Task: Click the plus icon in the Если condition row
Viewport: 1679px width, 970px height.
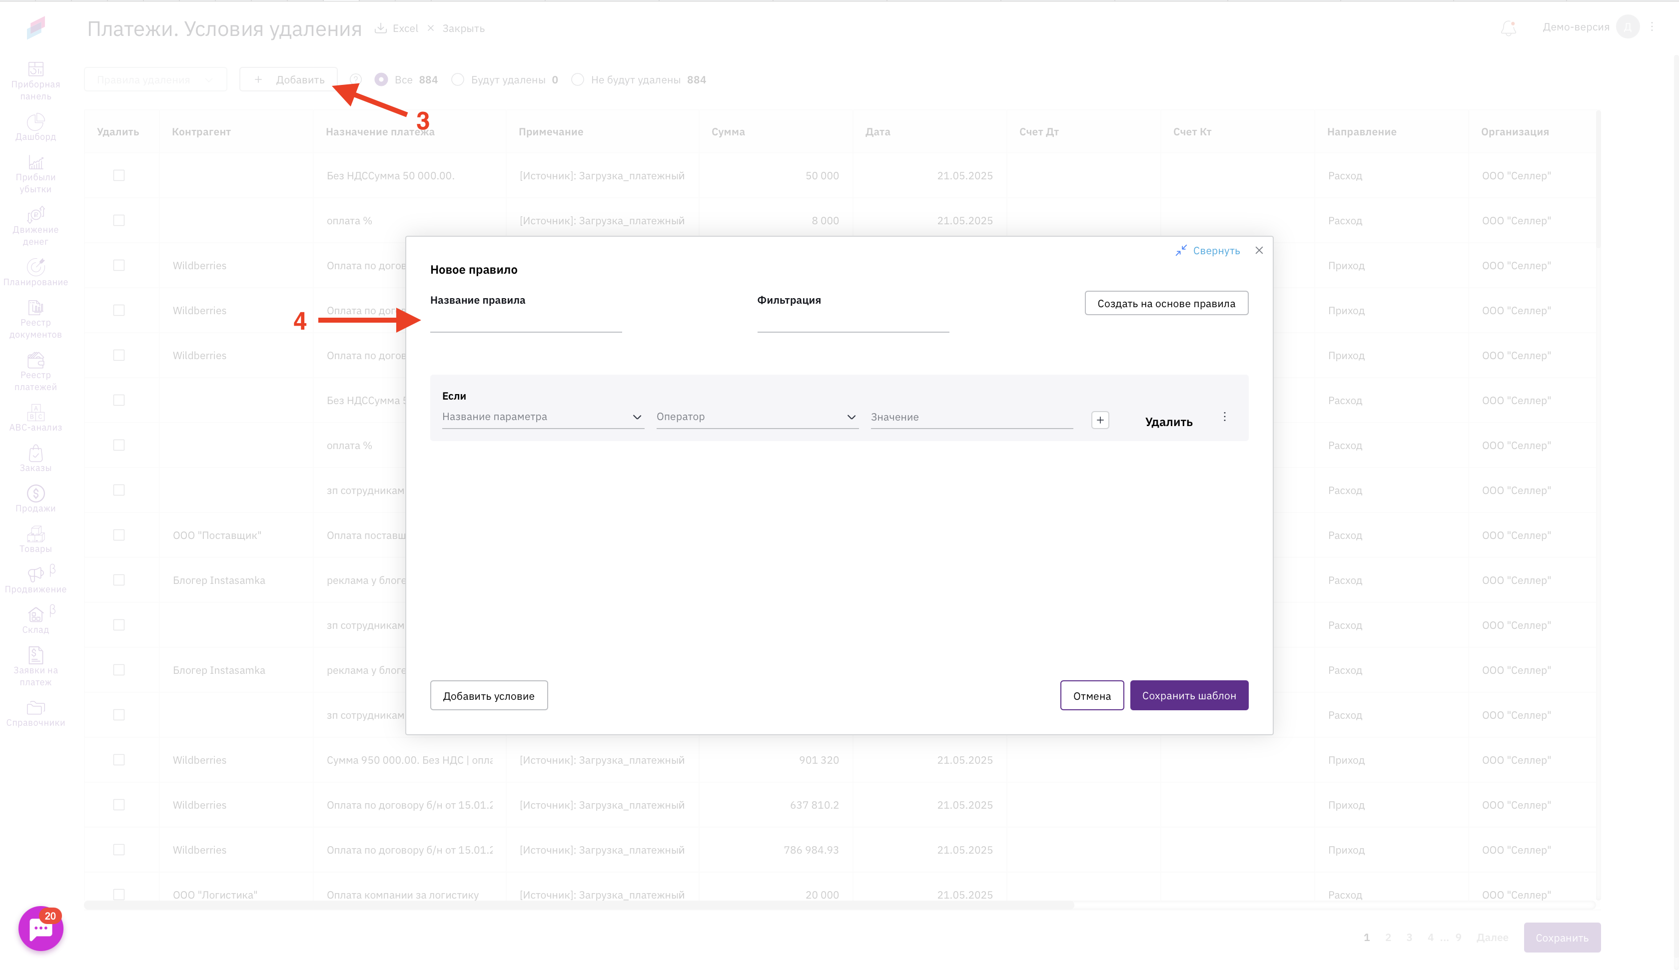Action: tap(1100, 421)
